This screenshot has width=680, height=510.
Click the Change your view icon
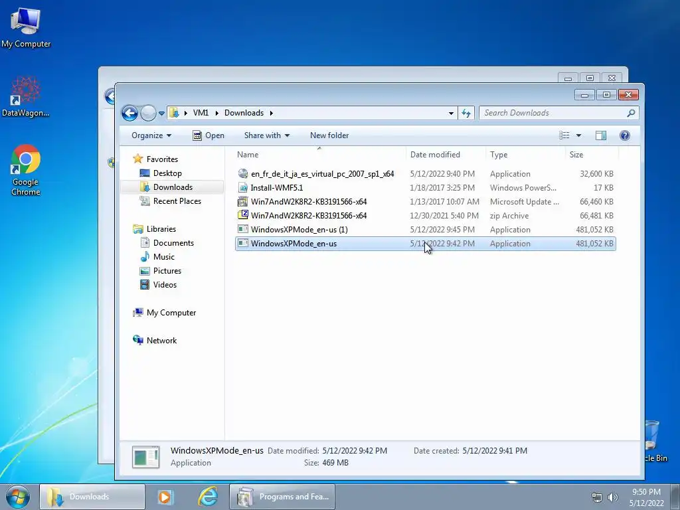[564, 135]
